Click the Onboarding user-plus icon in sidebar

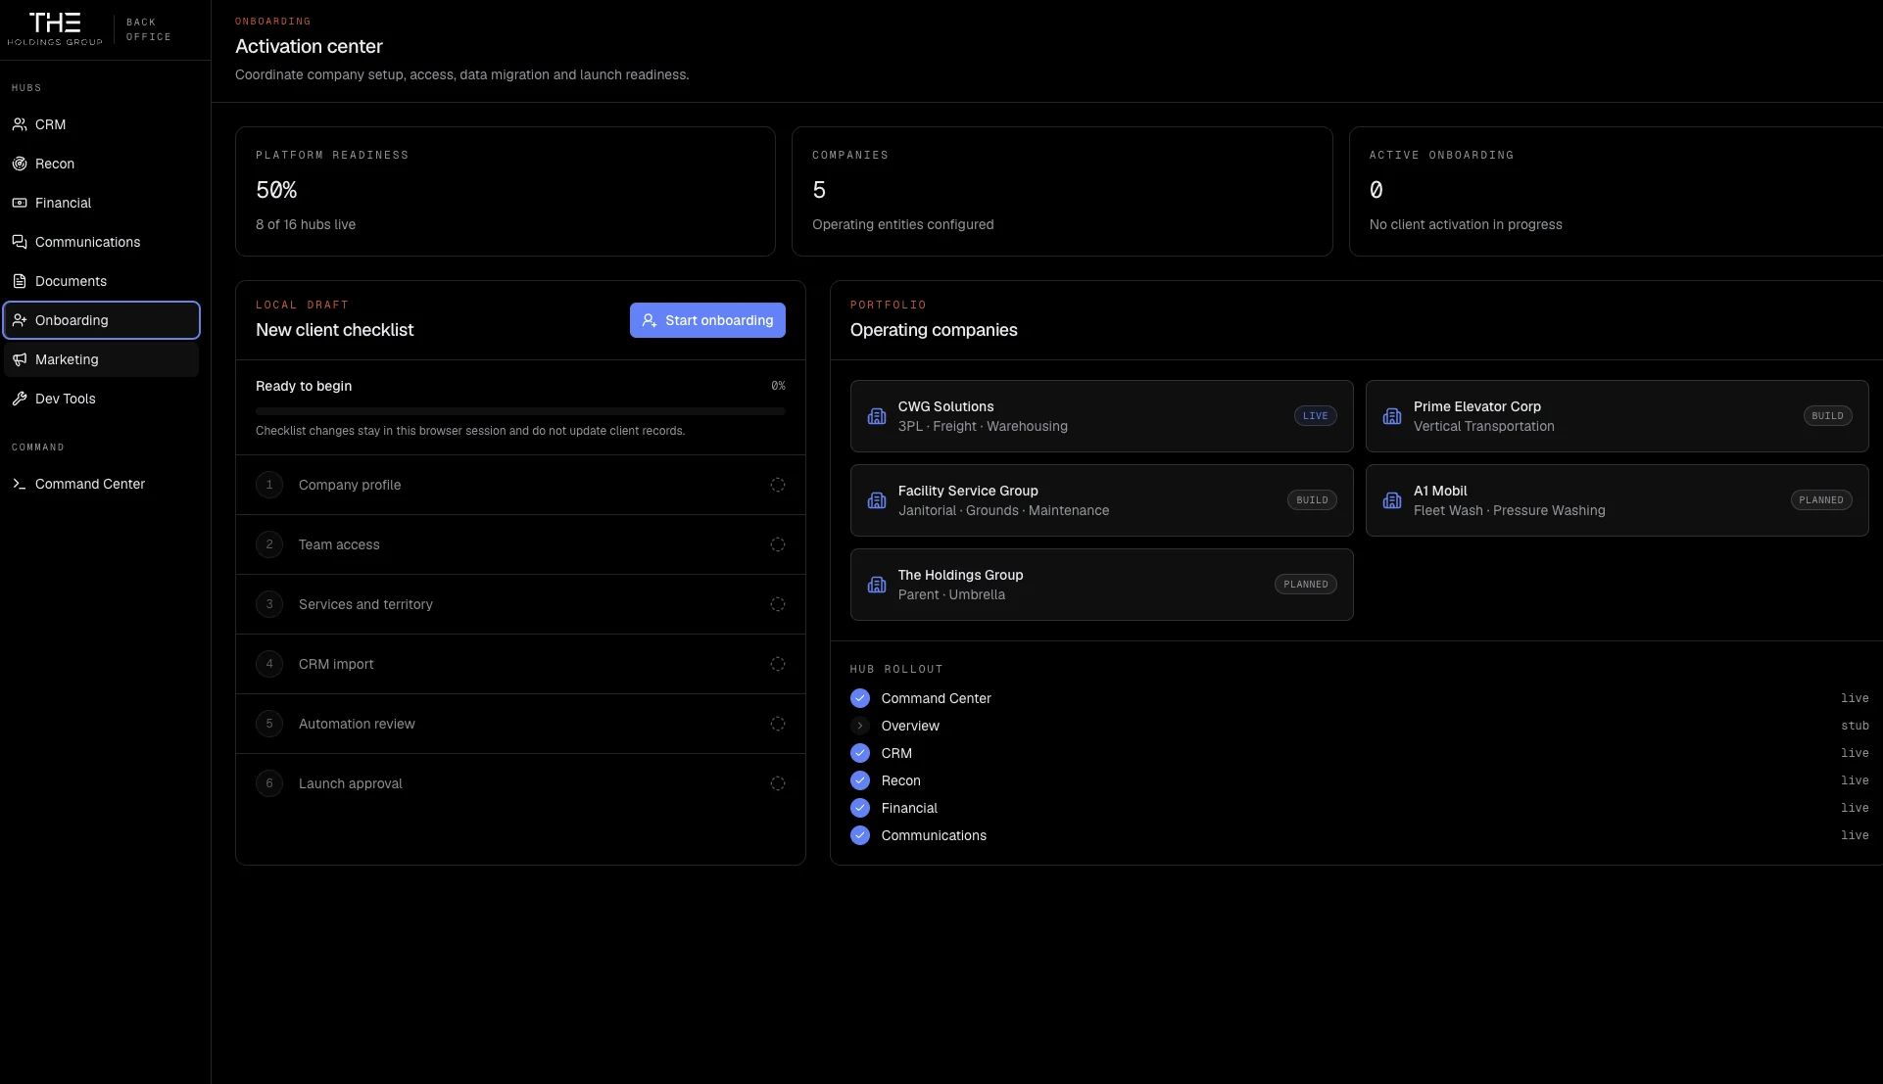[x=20, y=320]
